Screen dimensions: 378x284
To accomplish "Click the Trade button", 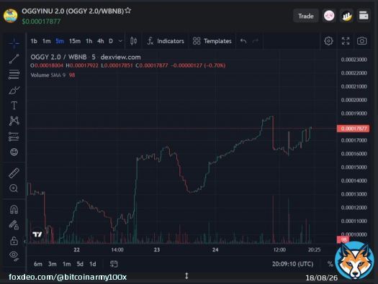I will [x=306, y=16].
